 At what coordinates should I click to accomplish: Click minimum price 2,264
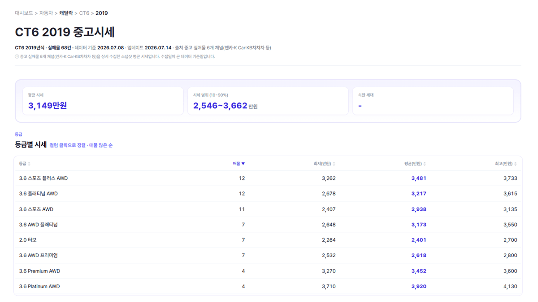(329, 240)
